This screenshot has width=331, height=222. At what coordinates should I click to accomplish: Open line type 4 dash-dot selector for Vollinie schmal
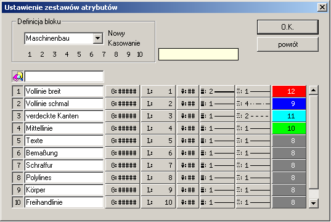pos(253,104)
